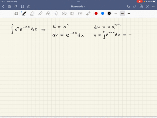Open the share and export menu

pos(29,7)
